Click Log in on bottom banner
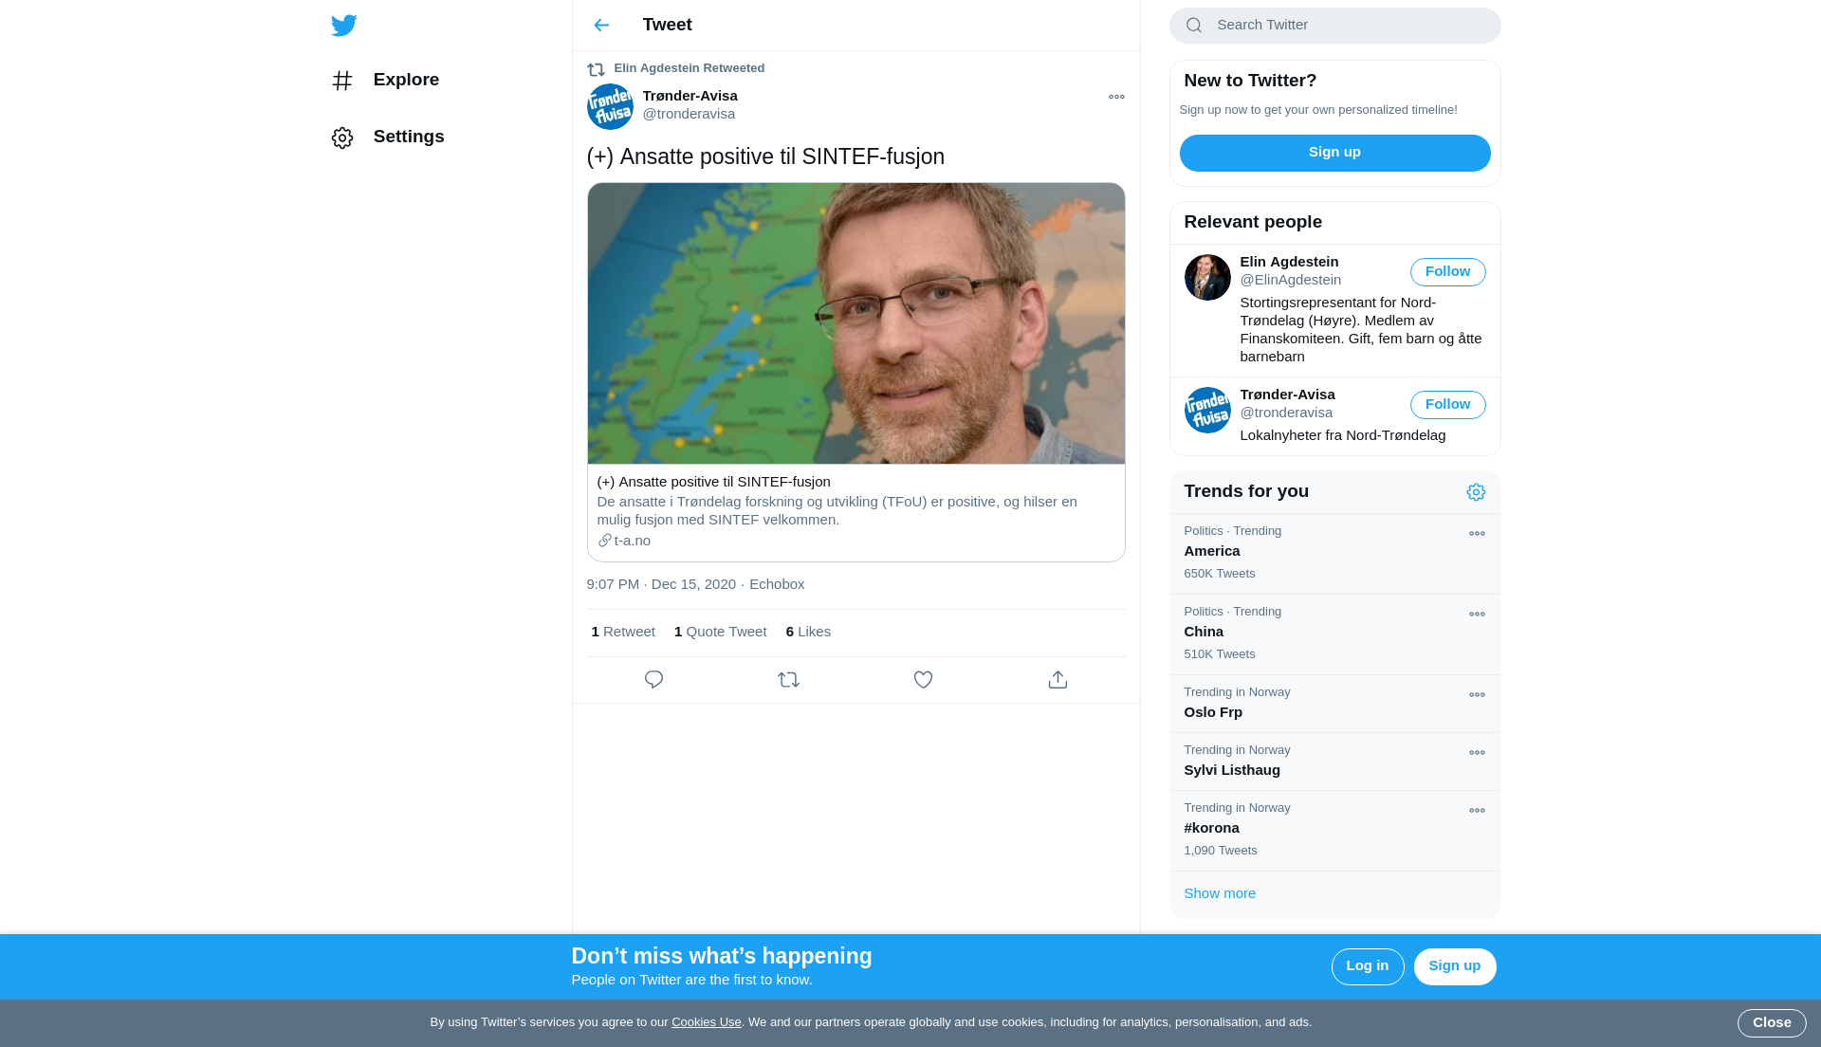Image resolution: width=1821 pixels, height=1047 pixels. point(1367,966)
